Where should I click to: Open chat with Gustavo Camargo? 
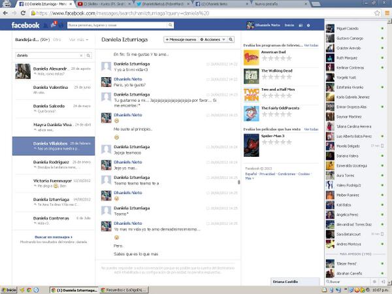[355, 39]
